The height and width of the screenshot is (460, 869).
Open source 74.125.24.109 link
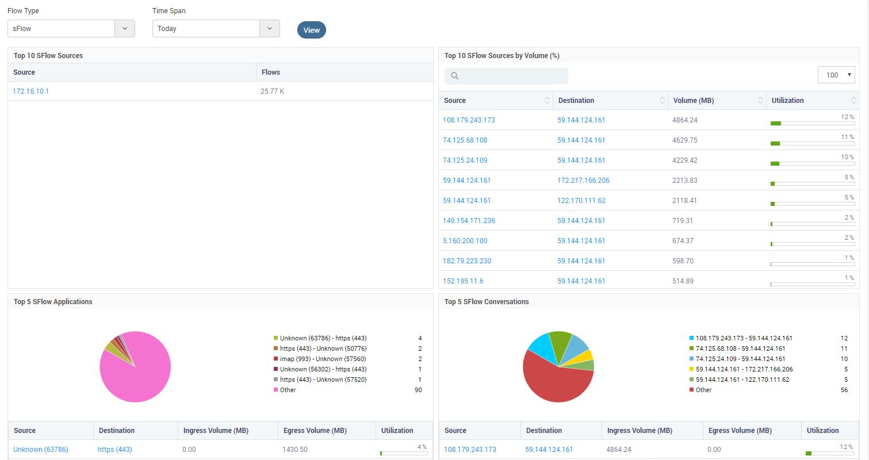(465, 160)
